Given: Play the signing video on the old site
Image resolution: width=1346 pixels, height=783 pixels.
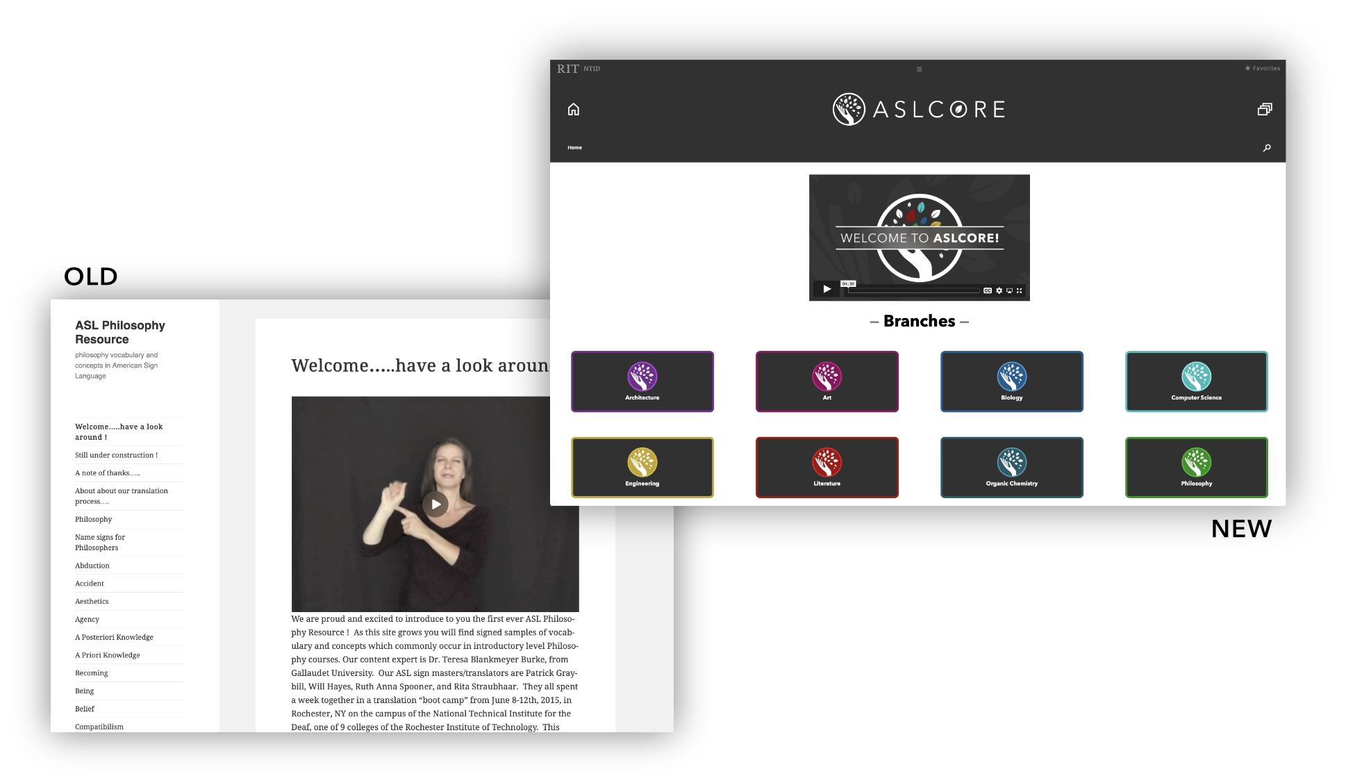Looking at the screenshot, I should click(435, 504).
